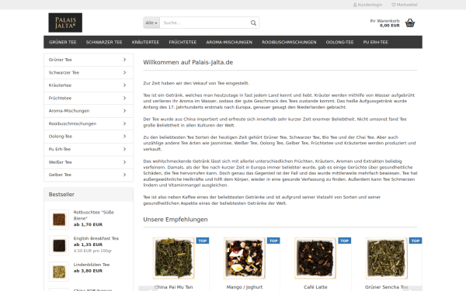This screenshot has height=291, width=466.
Task: Open China Pai Mu Tan product image
Action: [x=173, y=258]
